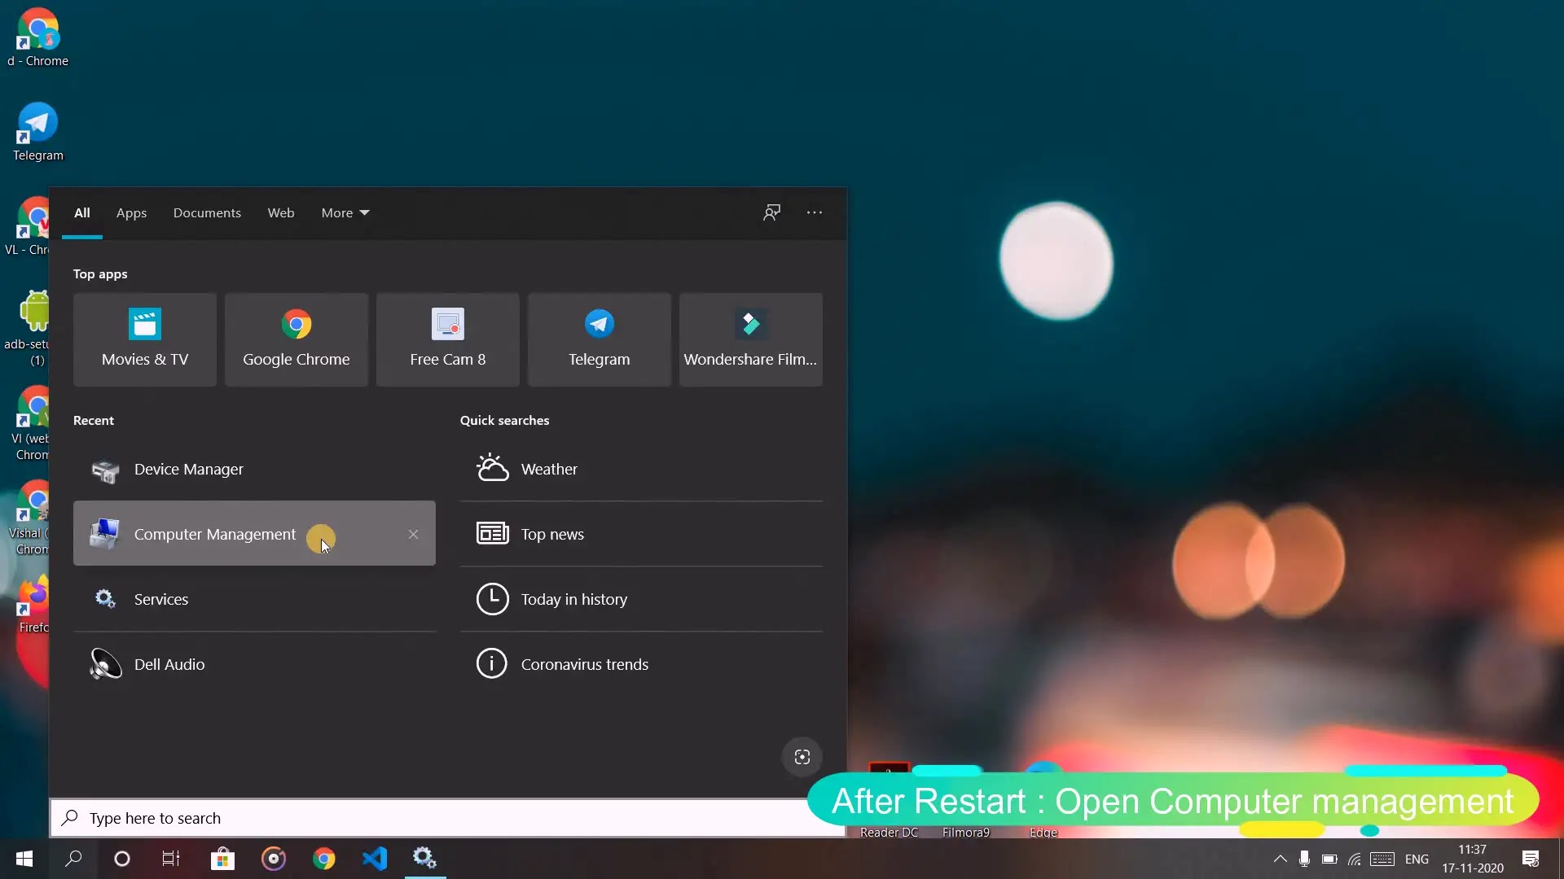Launch Wondershare Filmora tile
1564x879 pixels.
[750, 339]
